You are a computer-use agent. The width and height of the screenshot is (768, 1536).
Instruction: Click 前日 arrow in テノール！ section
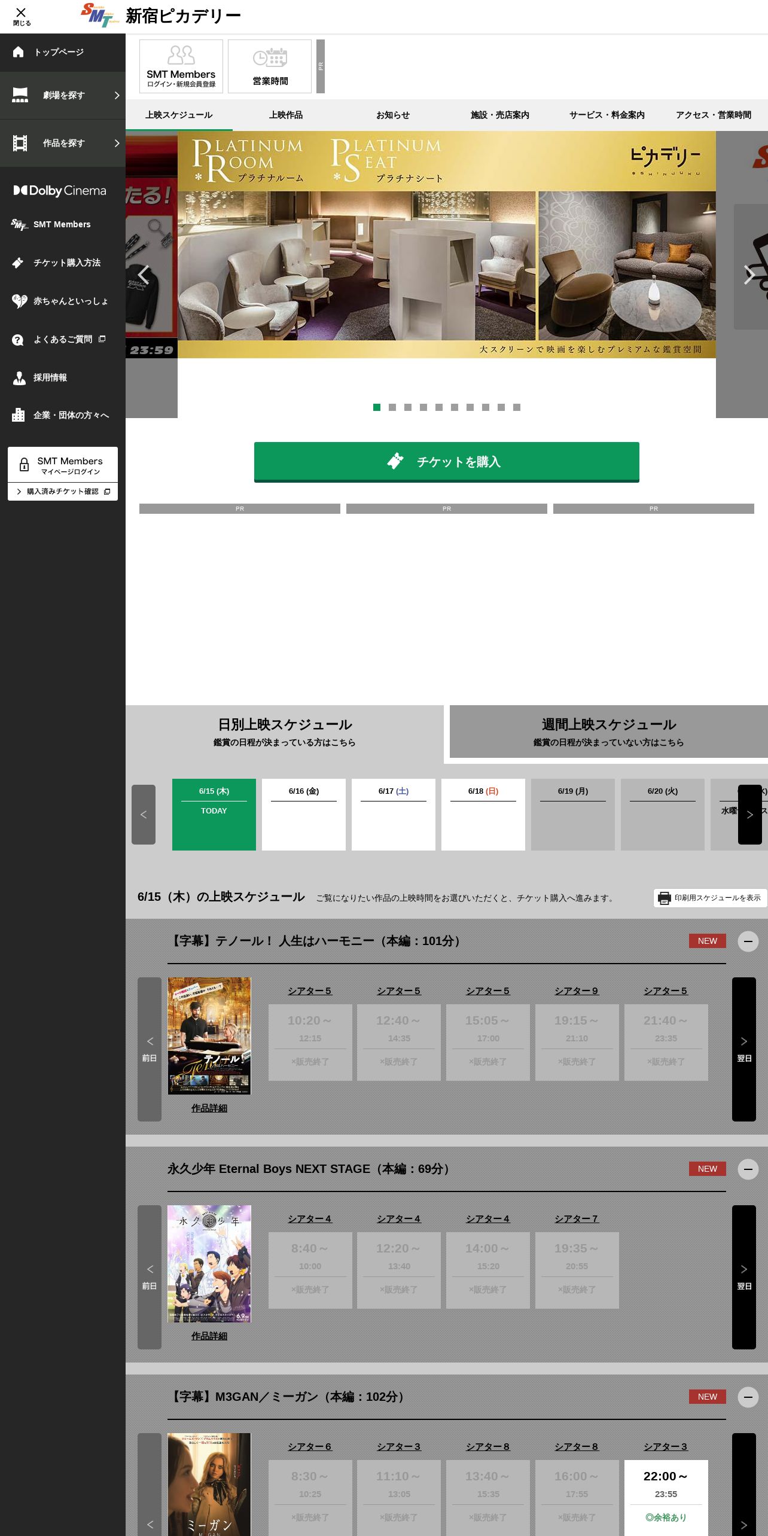coord(150,1049)
